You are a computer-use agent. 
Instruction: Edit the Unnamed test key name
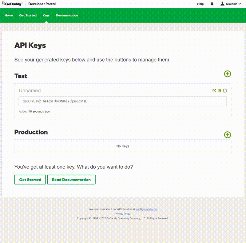[x=214, y=90]
